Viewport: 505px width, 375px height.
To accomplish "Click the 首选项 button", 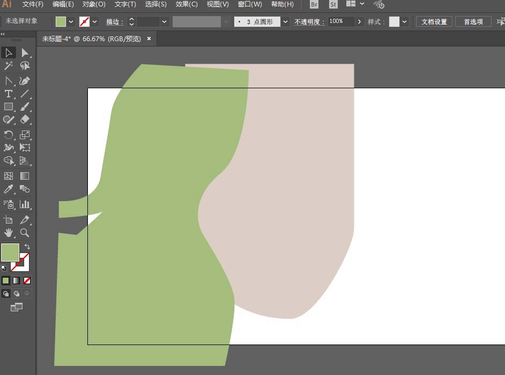I will click(x=473, y=21).
